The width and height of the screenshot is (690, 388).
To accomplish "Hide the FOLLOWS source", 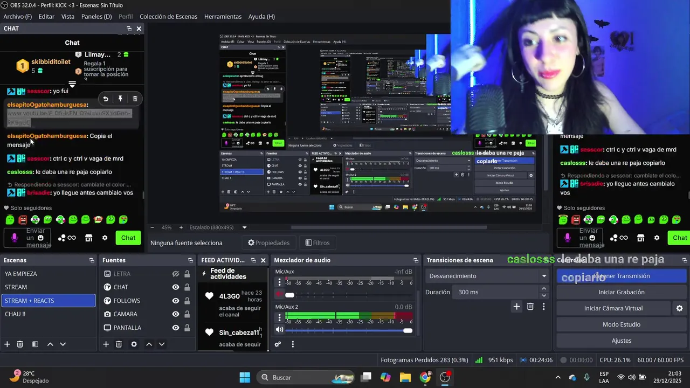I will point(176,301).
